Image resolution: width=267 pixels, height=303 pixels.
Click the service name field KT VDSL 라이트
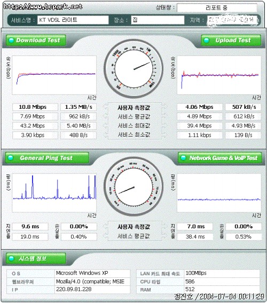73,20
